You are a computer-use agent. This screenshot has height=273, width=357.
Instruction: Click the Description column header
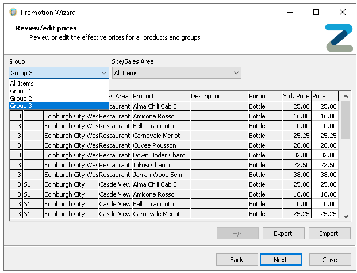[x=218, y=96]
